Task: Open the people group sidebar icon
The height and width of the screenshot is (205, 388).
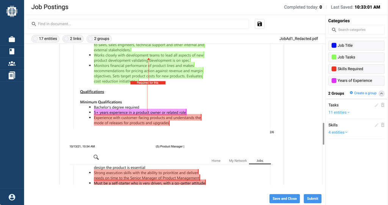Action: tap(12, 64)
